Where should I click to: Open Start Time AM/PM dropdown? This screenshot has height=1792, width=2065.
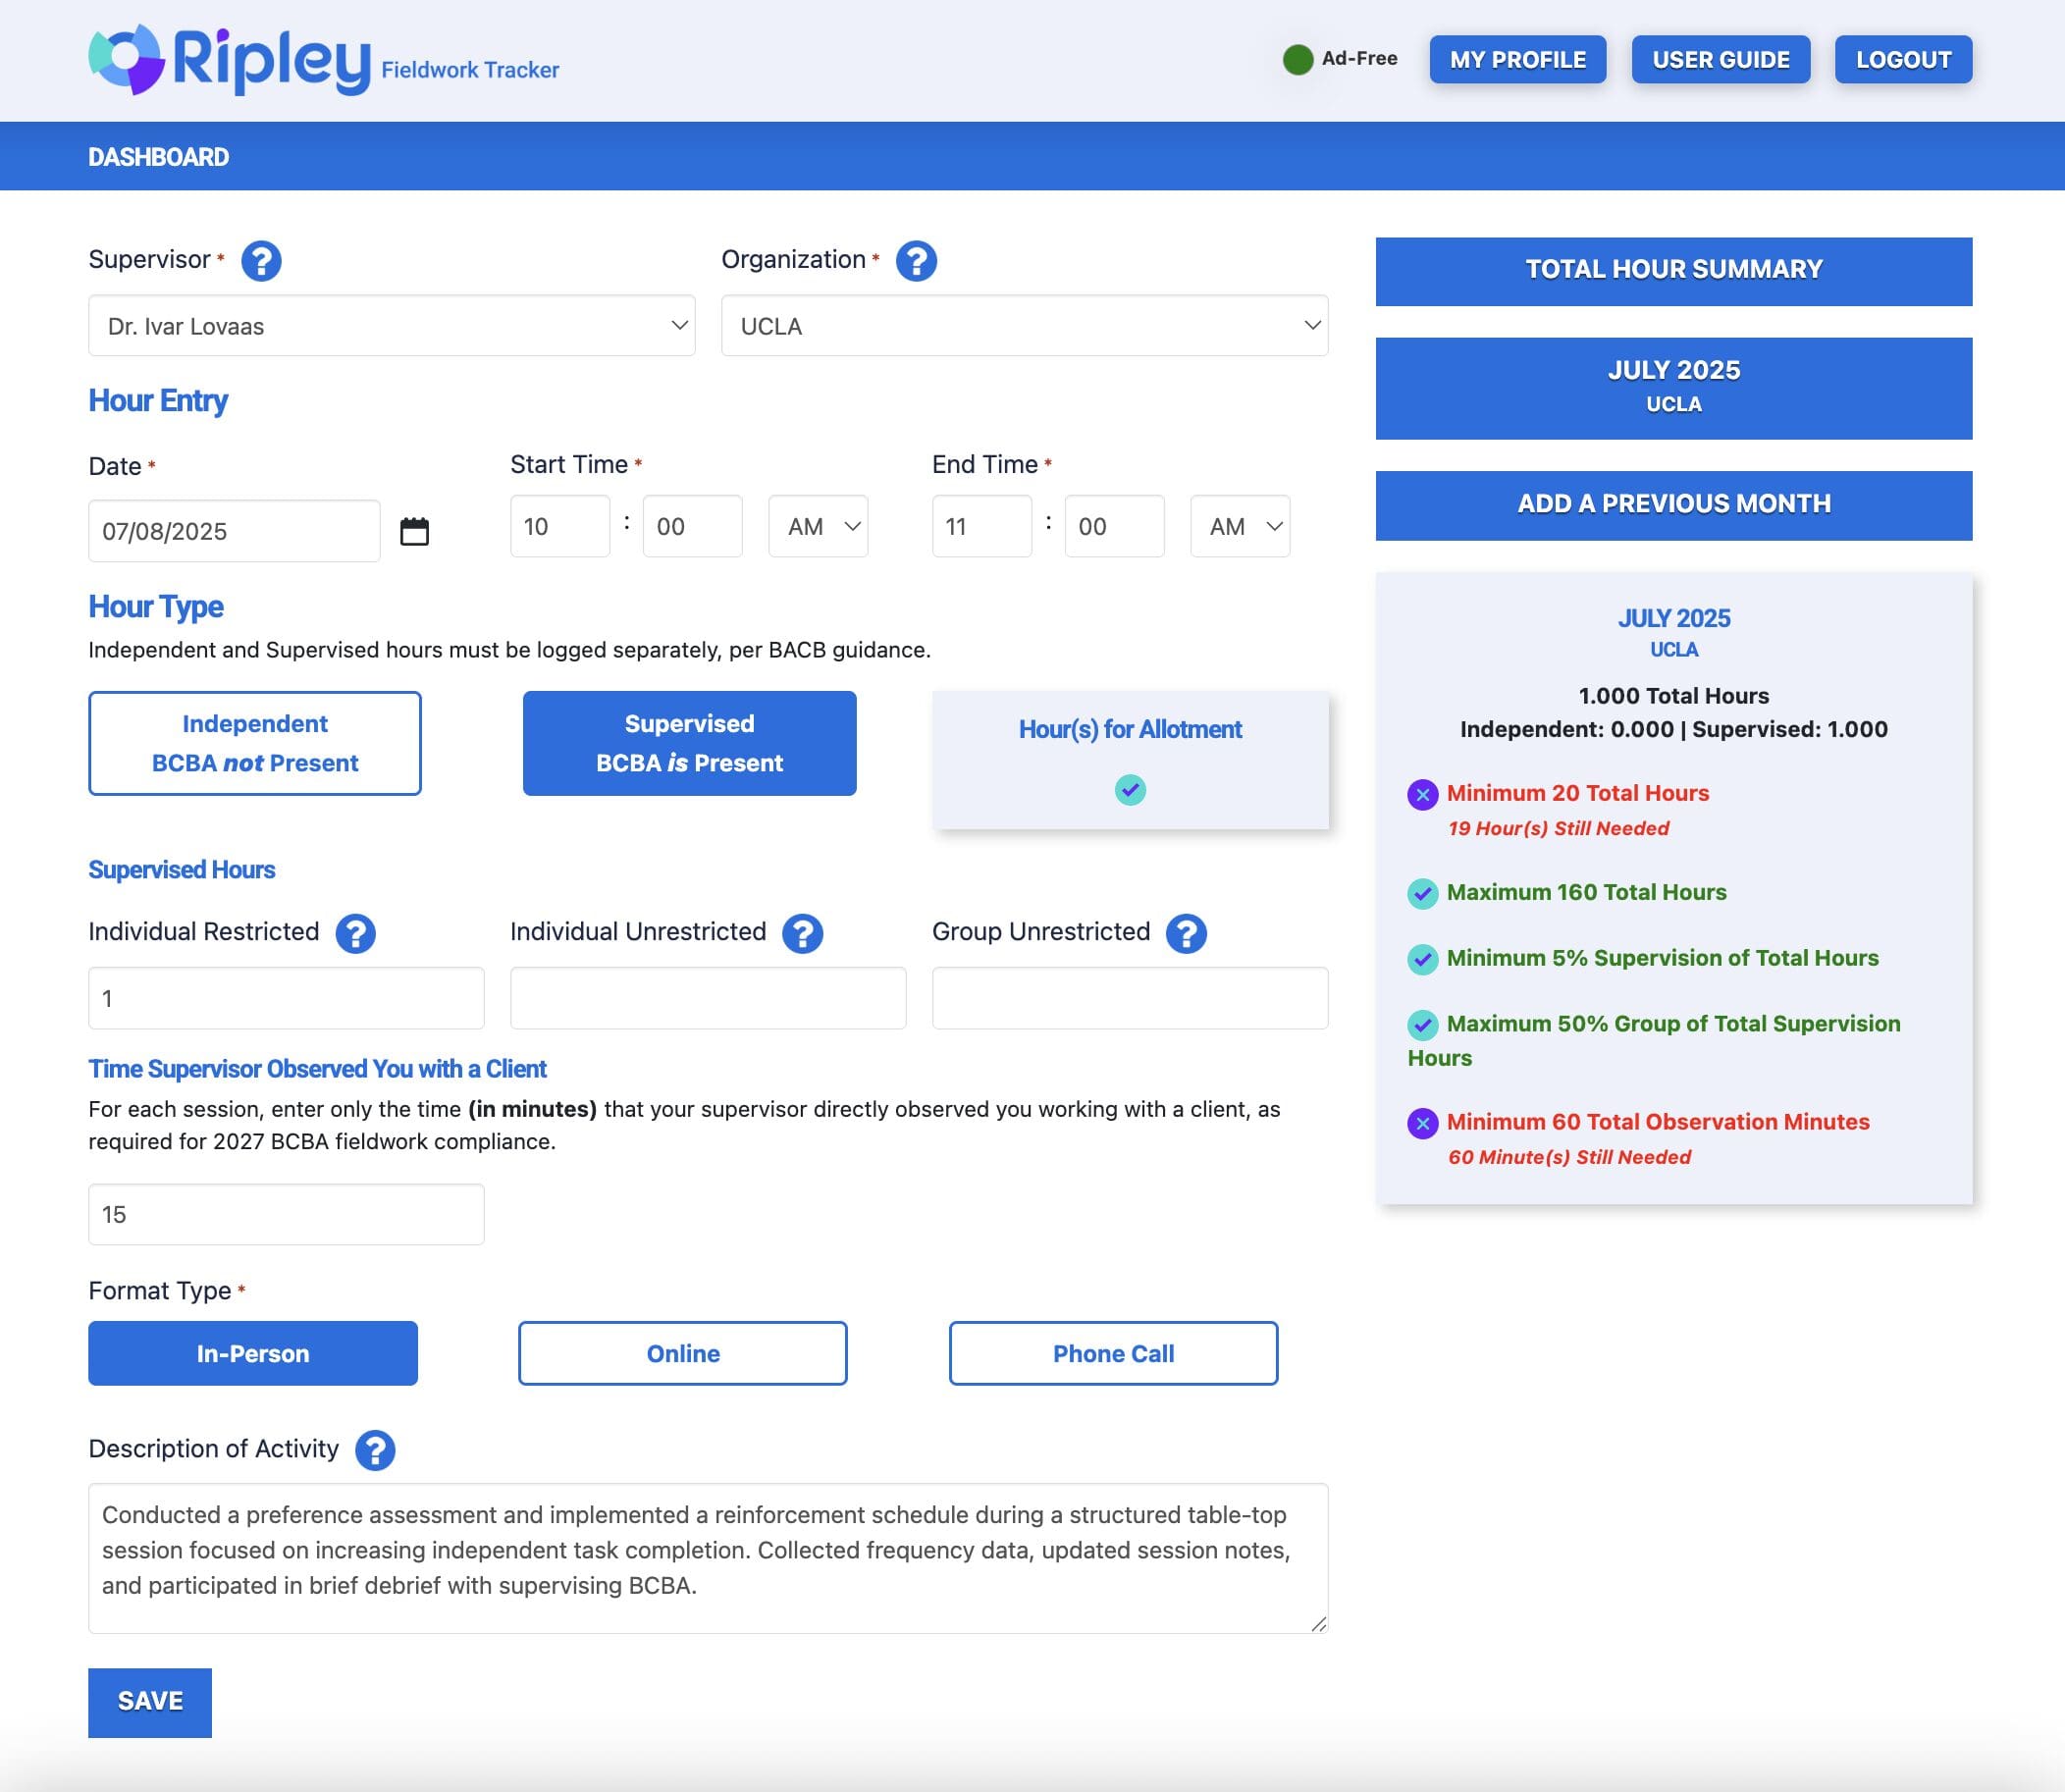[818, 526]
